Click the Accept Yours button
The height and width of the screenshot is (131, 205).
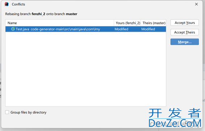point(185,23)
